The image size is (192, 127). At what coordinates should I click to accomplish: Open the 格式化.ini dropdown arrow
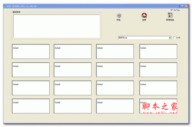[170, 38]
